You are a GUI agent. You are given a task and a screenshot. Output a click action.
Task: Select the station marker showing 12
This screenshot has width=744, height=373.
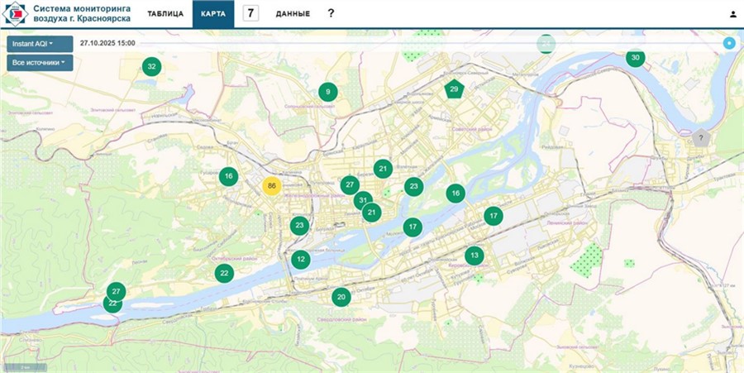301,259
